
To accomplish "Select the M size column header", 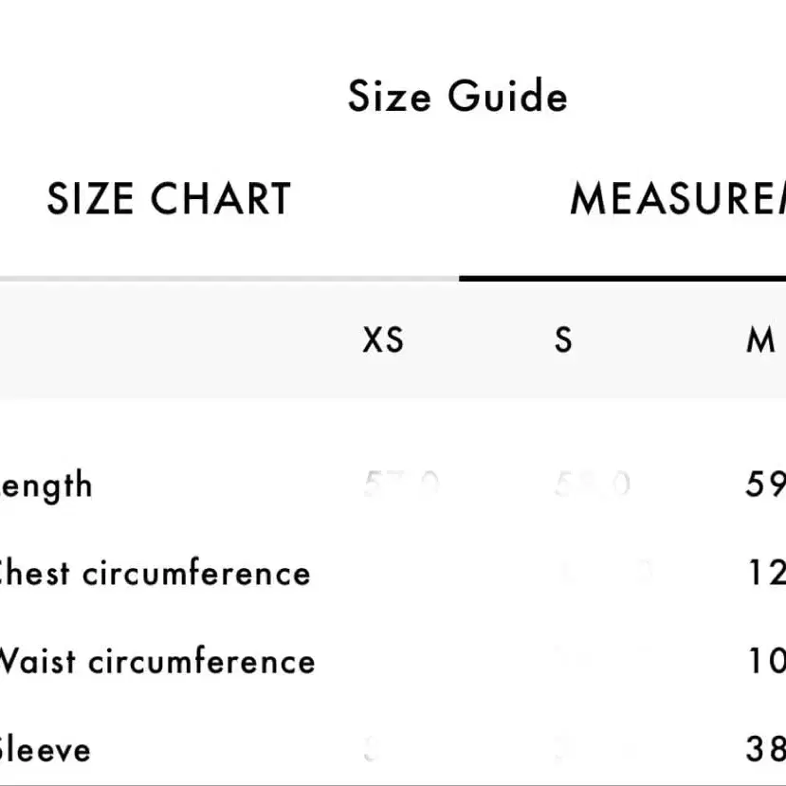I will click(x=760, y=339).
